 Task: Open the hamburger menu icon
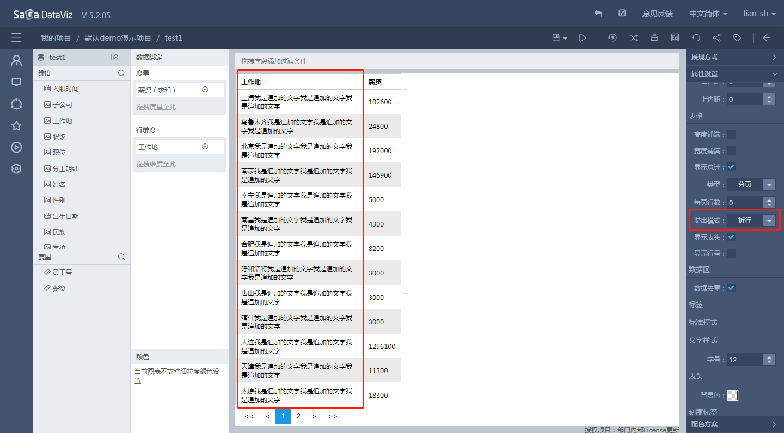[x=16, y=37]
